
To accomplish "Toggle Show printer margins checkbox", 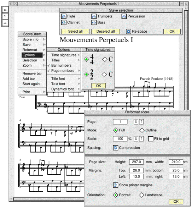I will 116,185.
